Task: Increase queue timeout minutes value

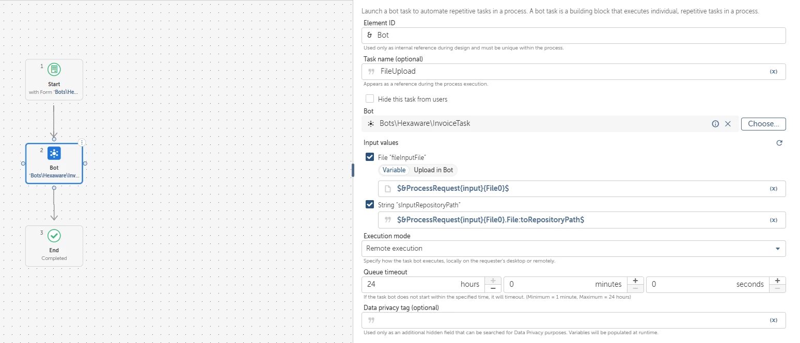Action: [635, 281]
